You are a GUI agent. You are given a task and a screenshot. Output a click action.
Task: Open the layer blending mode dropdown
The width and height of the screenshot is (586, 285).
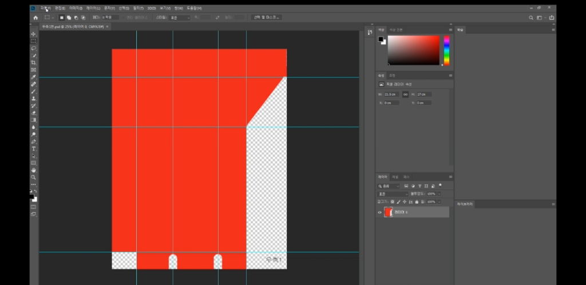click(x=393, y=194)
